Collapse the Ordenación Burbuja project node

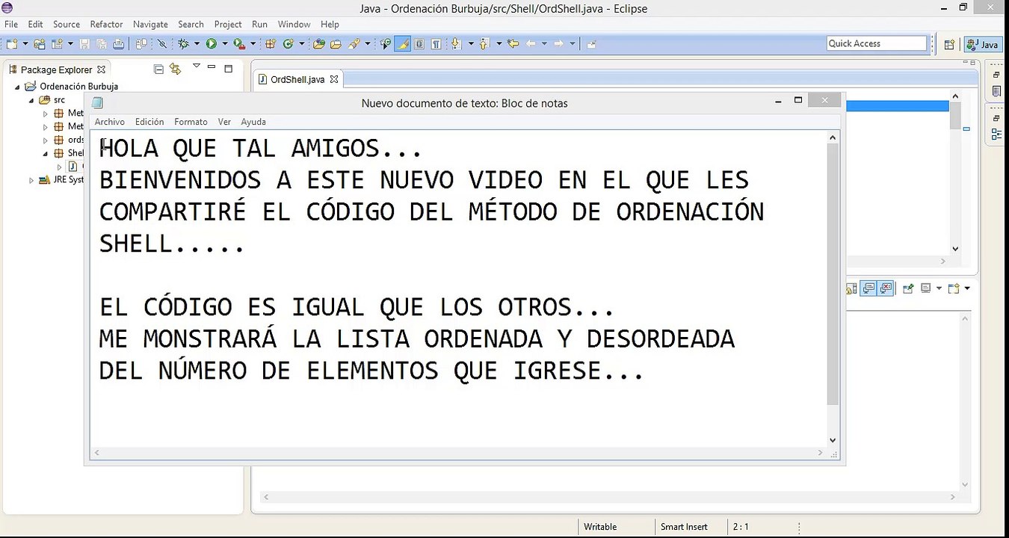pos(17,87)
